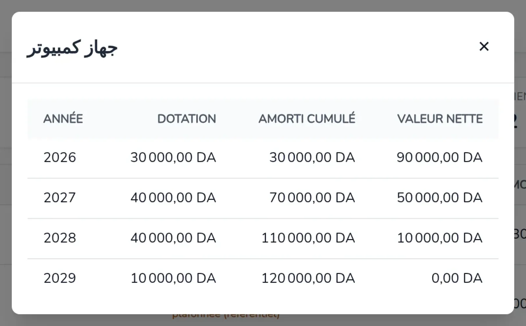Image resolution: width=526 pixels, height=326 pixels.
Task: Click cumulative amount 70 000,00 DA
Action: [x=312, y=197]
